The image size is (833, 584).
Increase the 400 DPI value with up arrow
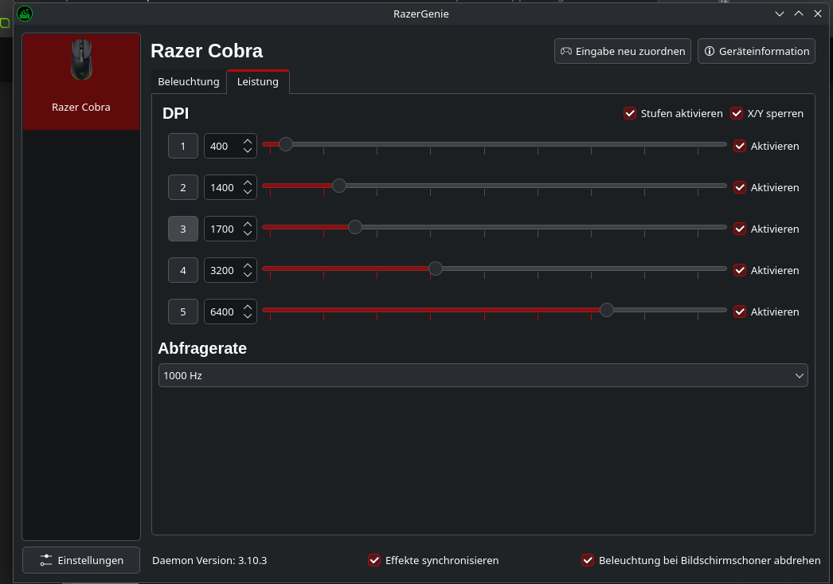click(x=248, y=141)
